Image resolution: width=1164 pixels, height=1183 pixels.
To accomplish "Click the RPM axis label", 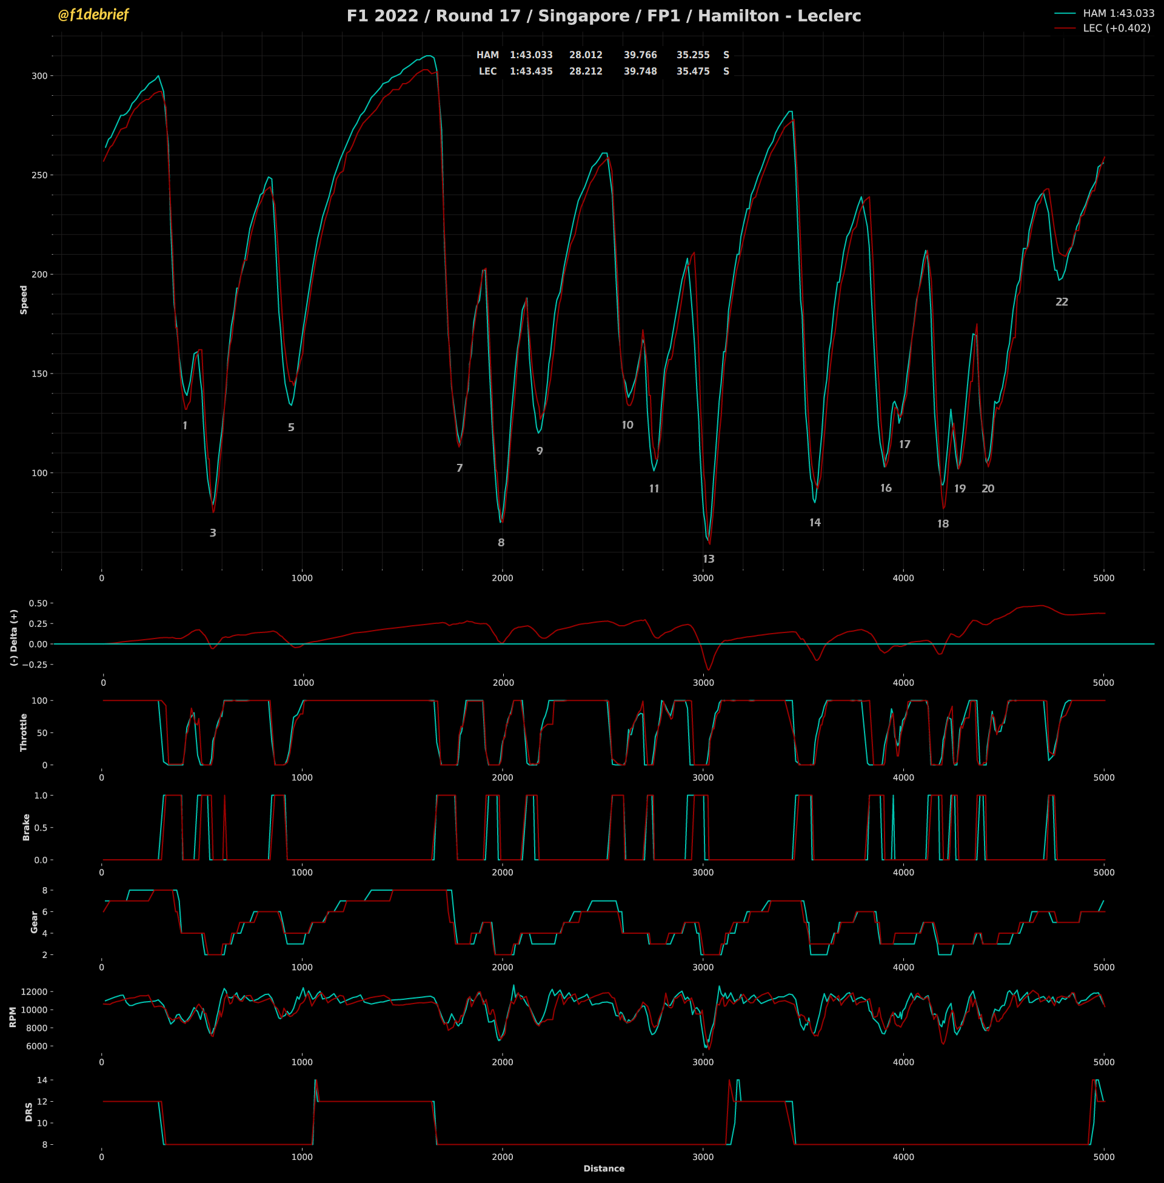I will point(13,1017).
